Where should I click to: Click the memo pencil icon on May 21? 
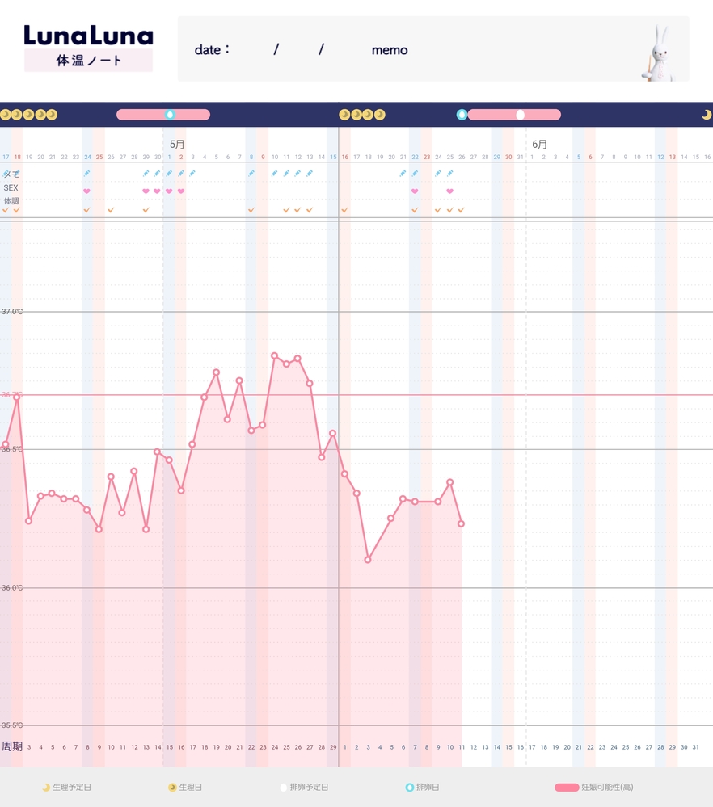(x=403, y=173)
